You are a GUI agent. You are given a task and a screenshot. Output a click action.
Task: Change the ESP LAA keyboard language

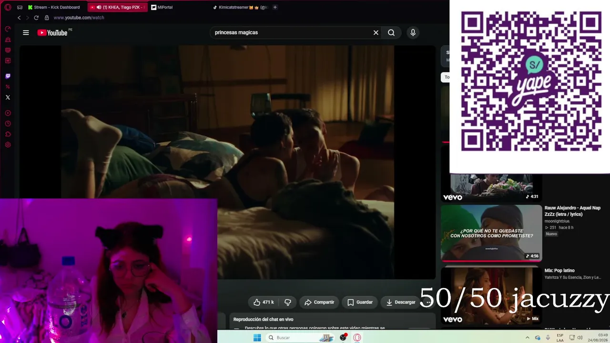pyautogui.click(x=560, y=337)
